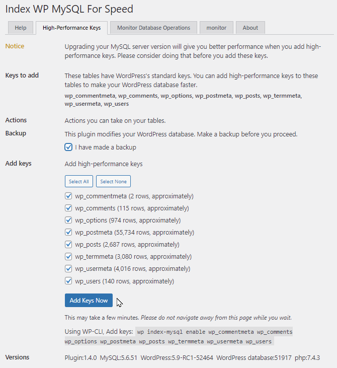This screenshot has width=337, height=368.
Task: Click the WordPress:5.9-RC1-52464 version text
Action: tap(177, 357)
